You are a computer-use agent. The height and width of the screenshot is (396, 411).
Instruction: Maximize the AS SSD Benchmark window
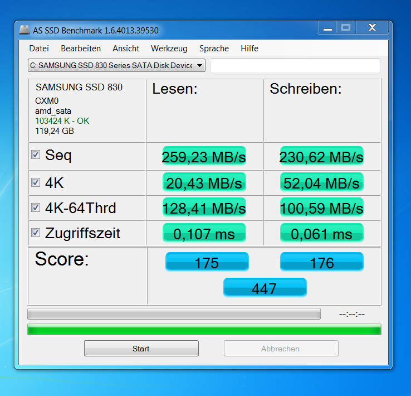pyautogui.click(x=346, y=28)
